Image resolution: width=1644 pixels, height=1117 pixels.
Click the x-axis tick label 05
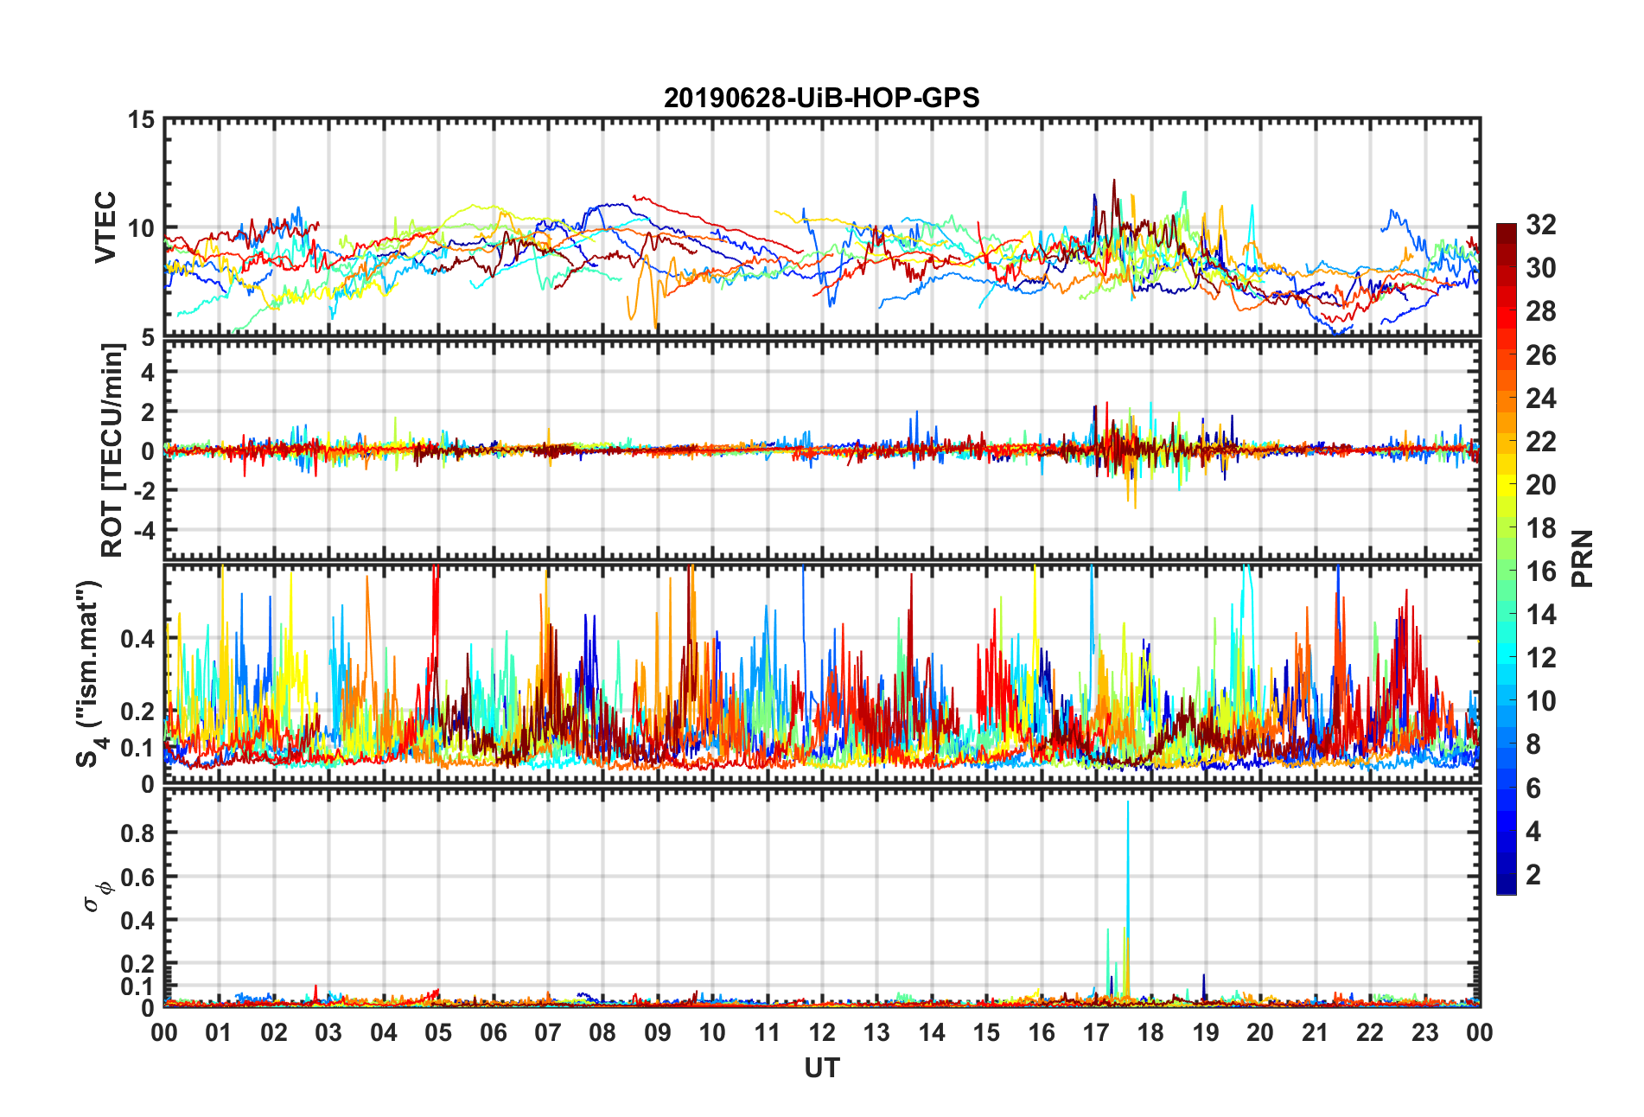click(x=438, y=1032)
